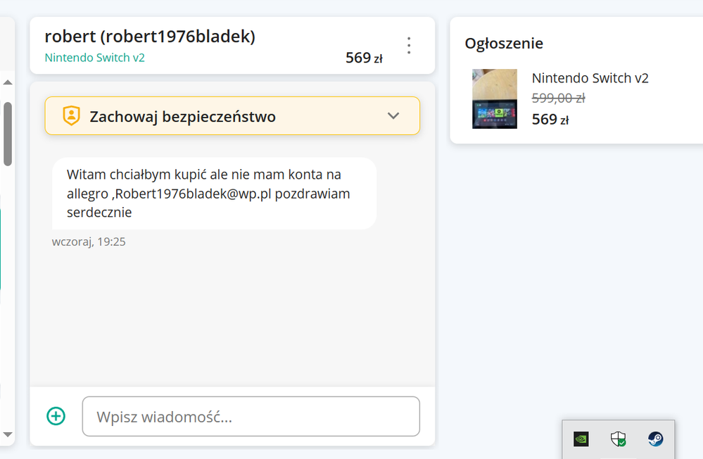Open NVIDIA icon in system tray
Viewport: 703px width, 459px height.
tap(581, 439)
